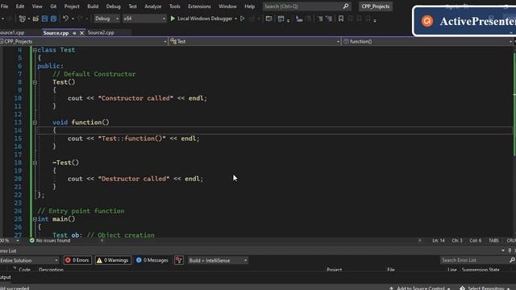Viewport: 516px width, 290px height.
Task: Collapse the ~Test() destructor block
Action: coord(35,163)
